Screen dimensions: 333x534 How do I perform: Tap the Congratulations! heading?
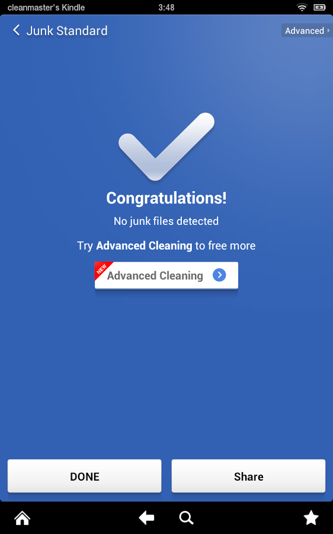coord(166,198)
